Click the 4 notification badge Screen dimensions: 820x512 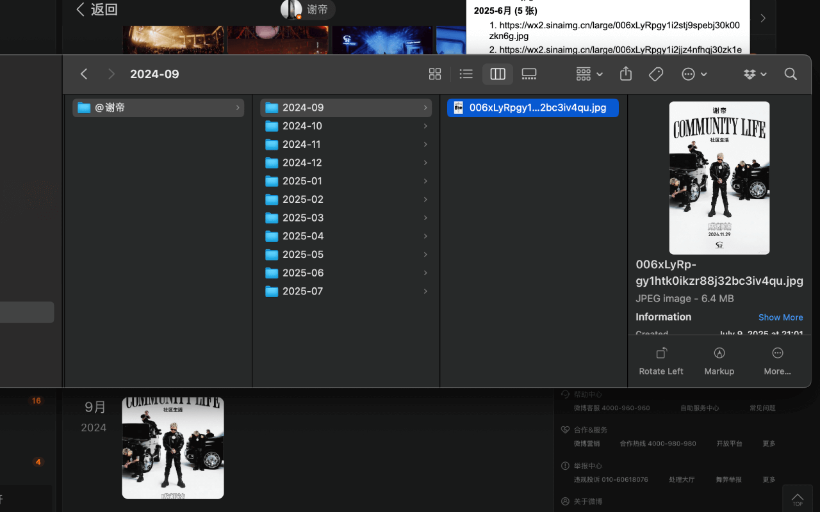tap(38, 462)
